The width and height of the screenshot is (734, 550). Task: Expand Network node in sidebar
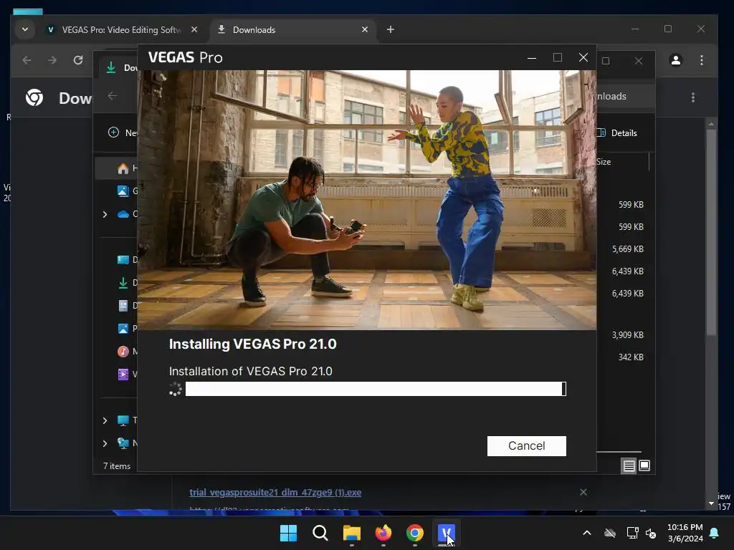coord(105,443)
